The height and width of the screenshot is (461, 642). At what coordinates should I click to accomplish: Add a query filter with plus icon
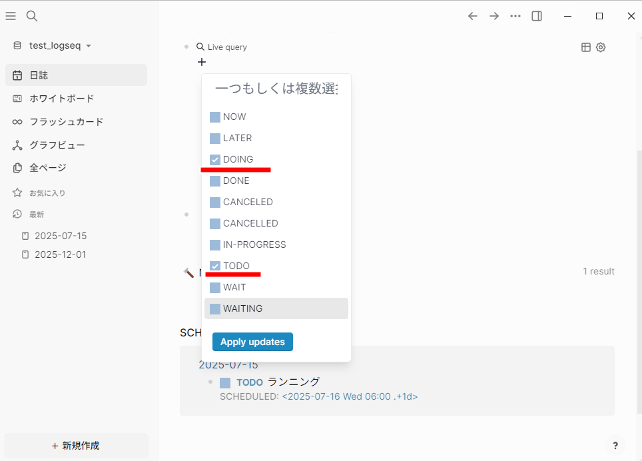click(x=202, y=62)
